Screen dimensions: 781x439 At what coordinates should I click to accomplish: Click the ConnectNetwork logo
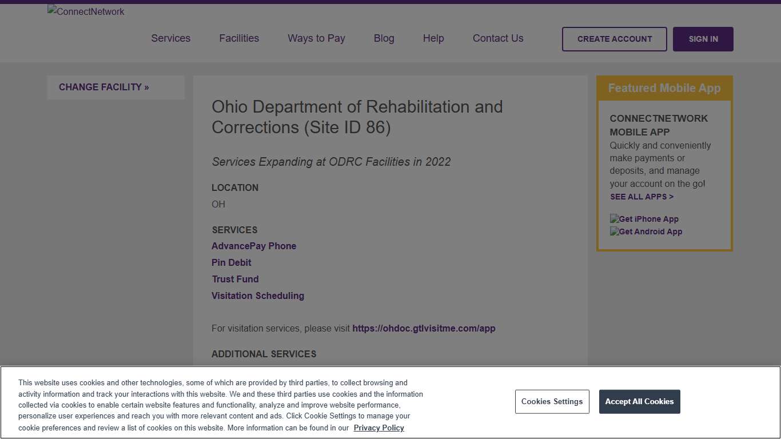[85, 11]
